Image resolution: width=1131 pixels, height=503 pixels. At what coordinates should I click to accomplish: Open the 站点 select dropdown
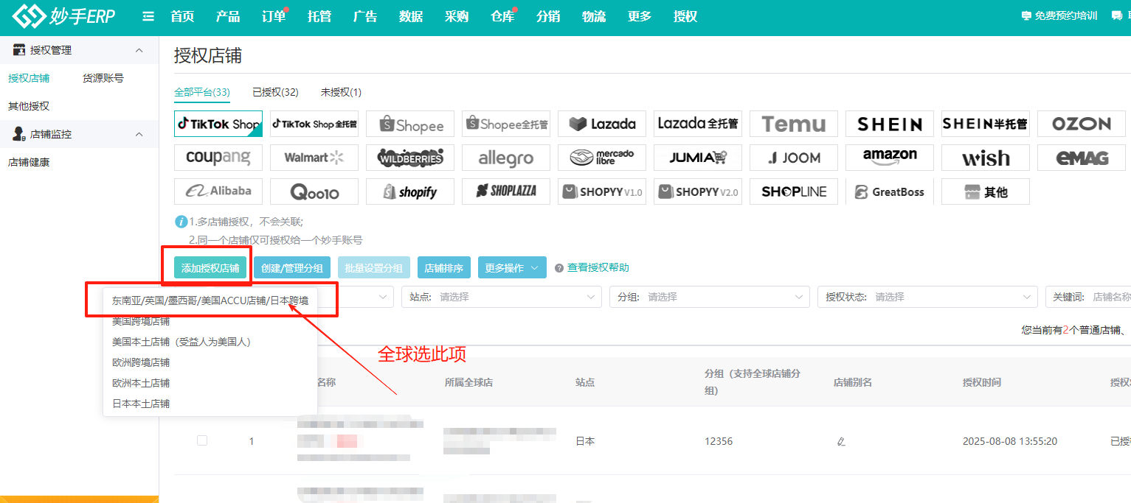click(x=502, y=297)
